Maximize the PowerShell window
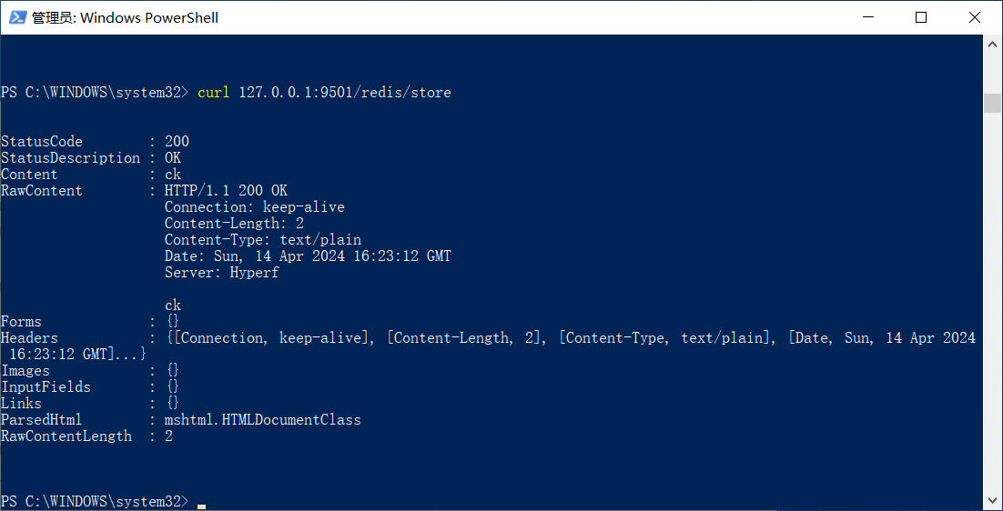Screen dimensions: 1003x511 920,18
